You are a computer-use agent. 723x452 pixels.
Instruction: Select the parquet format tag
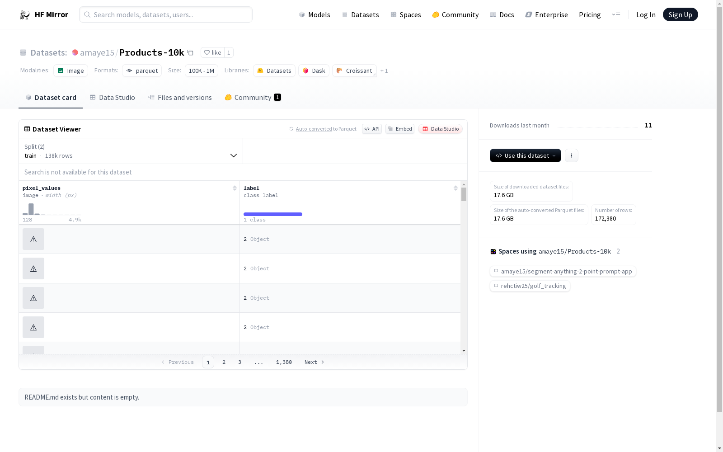coord(142,71)
